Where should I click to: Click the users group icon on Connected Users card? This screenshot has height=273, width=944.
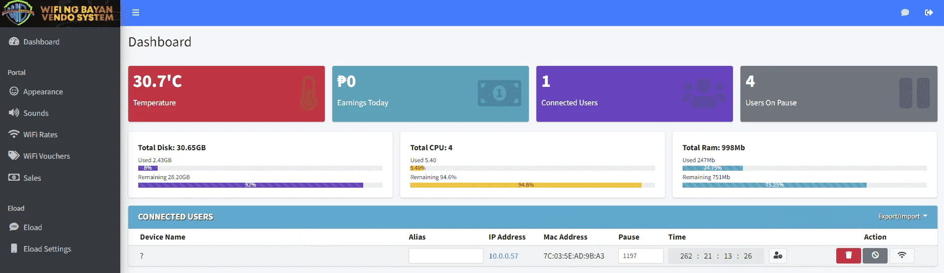704,93
